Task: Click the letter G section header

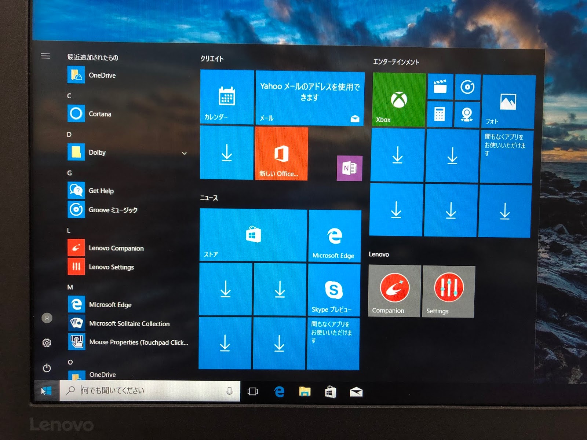Action: [69, 173]
